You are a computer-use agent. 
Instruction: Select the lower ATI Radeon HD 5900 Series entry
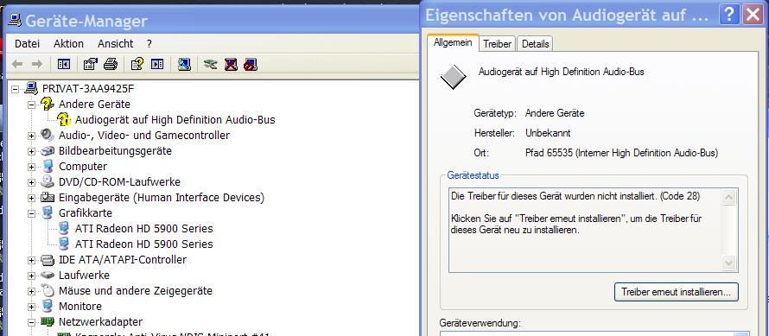point(143,244)
